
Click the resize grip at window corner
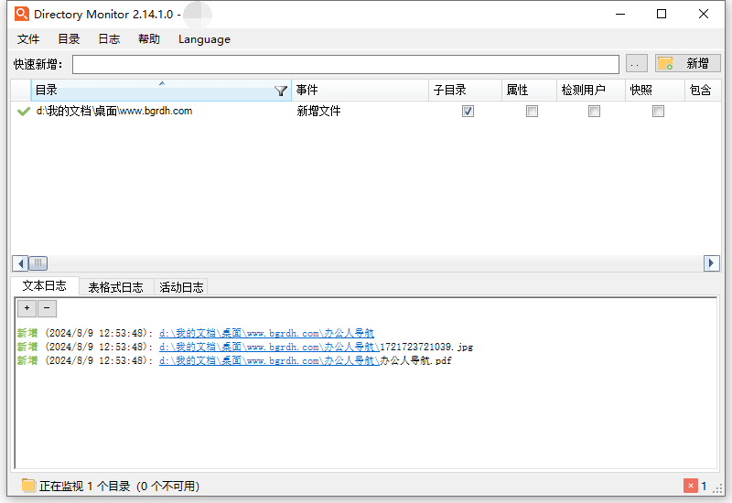coord(717,488)
